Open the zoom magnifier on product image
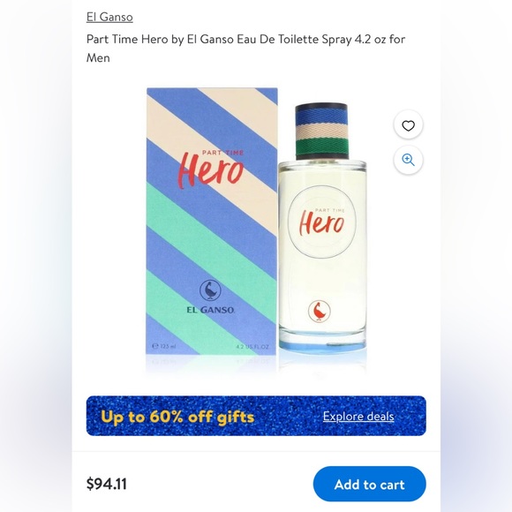 tap(408, 160)
